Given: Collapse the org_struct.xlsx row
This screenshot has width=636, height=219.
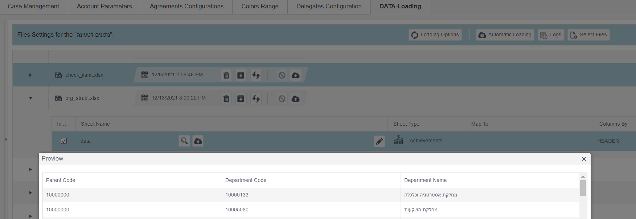Looking at the screenshot, I should [30, 98].
